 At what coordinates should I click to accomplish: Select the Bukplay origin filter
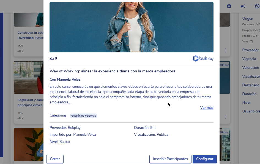tap(251, 30)
